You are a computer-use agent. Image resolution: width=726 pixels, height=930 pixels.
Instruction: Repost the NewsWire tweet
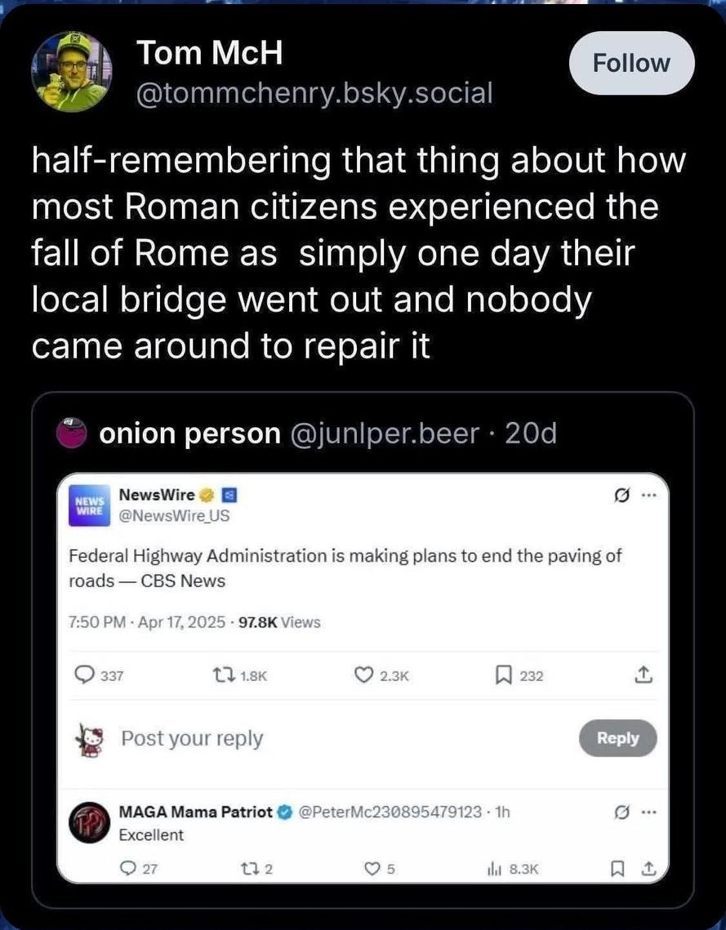pos(222,675)
